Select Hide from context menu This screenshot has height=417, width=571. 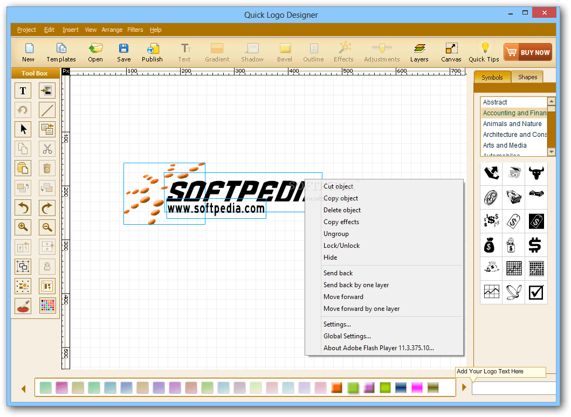pos(384,258)
